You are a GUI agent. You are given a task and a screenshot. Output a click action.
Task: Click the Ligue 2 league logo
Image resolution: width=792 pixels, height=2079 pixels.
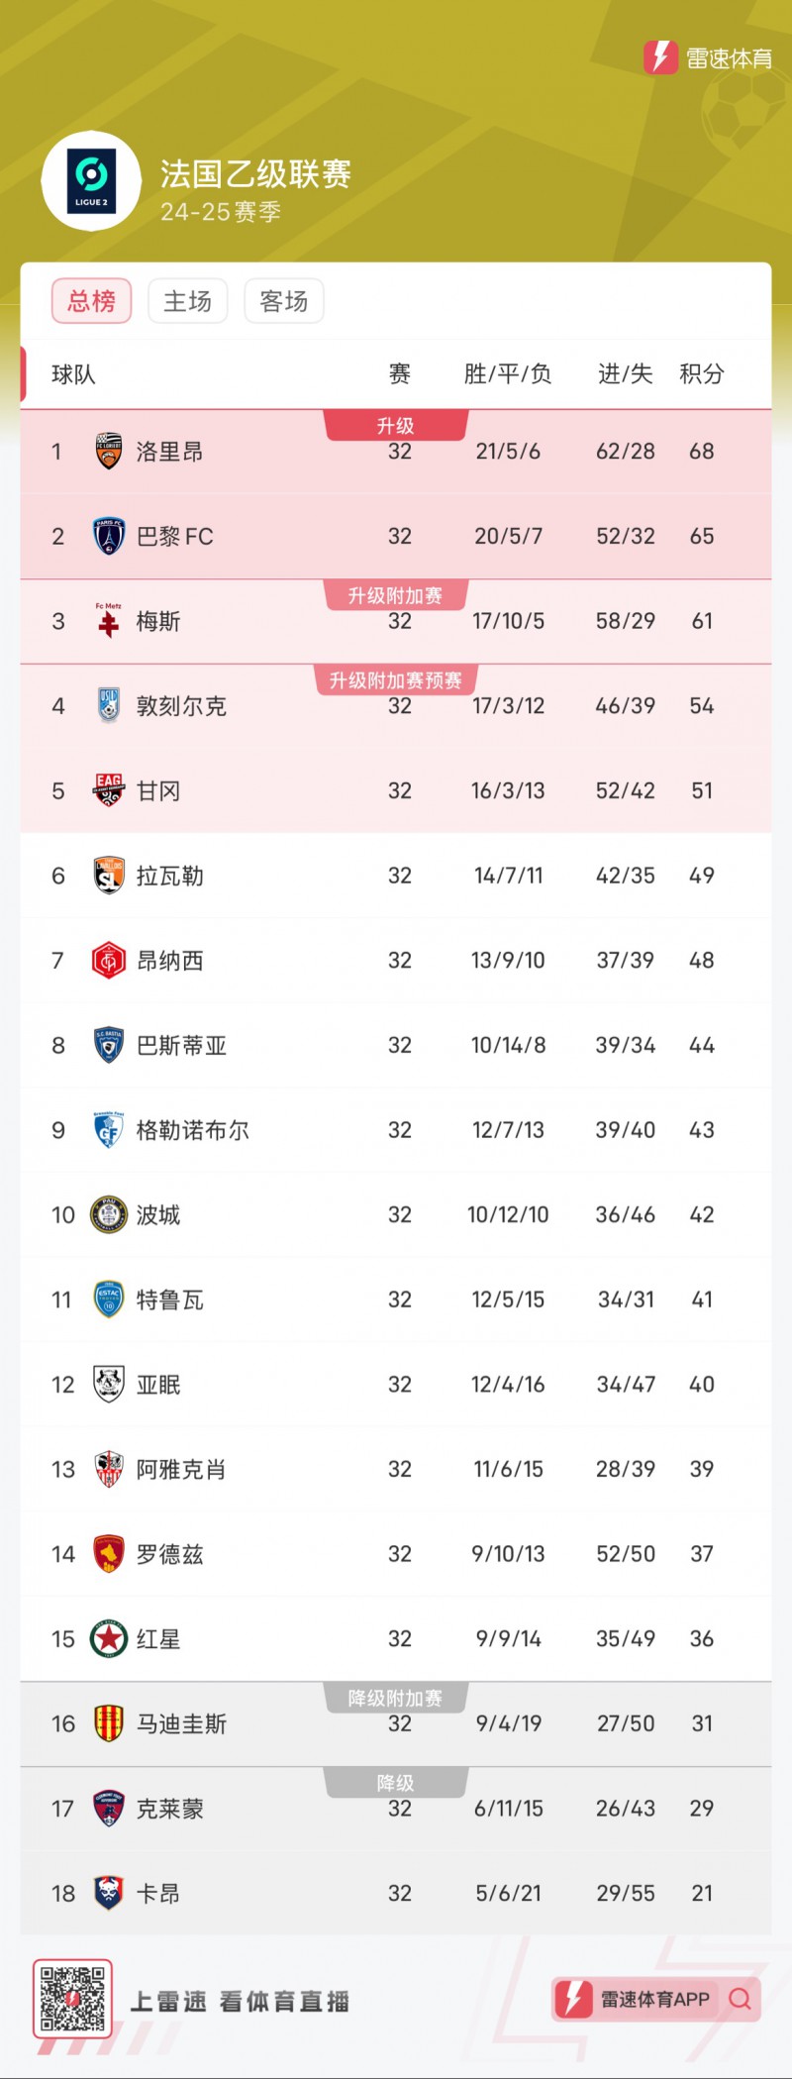(91, 180)
